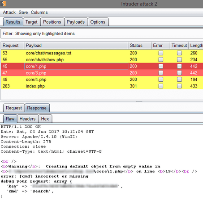Sort by the Payload column header
The width and height of the screenshot is (203, 201).
click(x=76, y=46)
